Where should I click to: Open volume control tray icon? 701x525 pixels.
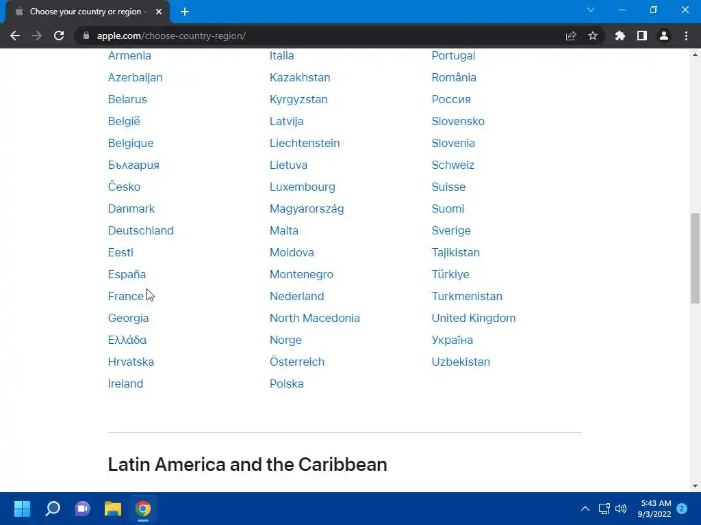621,509
